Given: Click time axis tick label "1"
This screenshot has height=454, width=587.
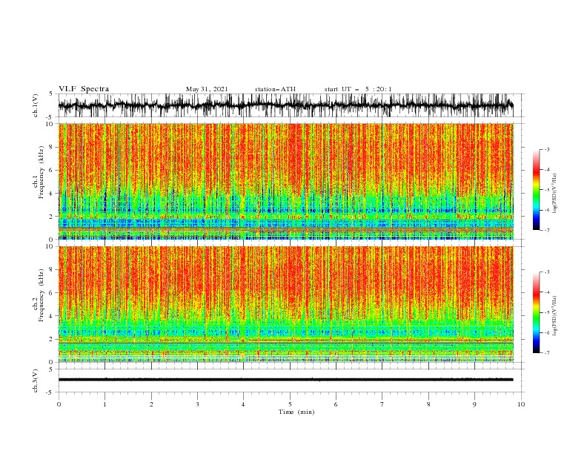Looking at the screenshot, I should point(105,404).
